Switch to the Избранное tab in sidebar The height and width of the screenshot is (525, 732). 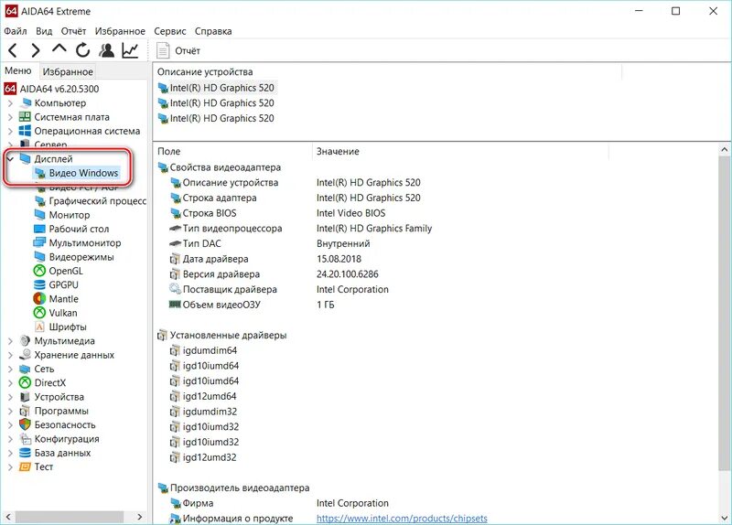coord(68,72)
